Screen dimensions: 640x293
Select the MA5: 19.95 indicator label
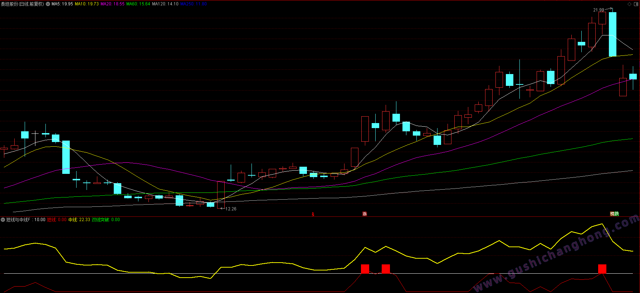point(62,4)
